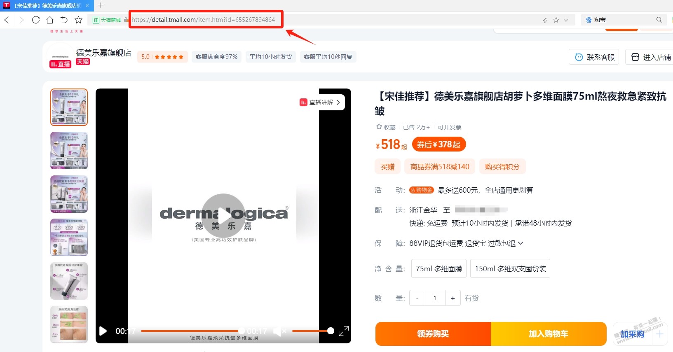Click the 券后¥378起 coupon price badge

pyautogui.click(x=439, y=145)
